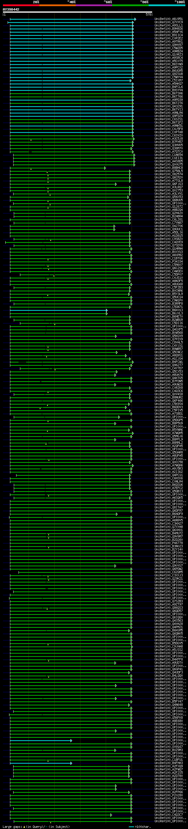Select the UniRef100_Q9ZSU8 label
Screen dimensions: 188x829
[169, 74]
